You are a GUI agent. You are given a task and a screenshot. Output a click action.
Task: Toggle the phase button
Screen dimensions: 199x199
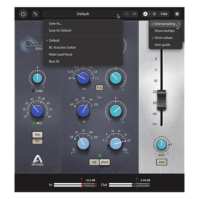[105, 162]
